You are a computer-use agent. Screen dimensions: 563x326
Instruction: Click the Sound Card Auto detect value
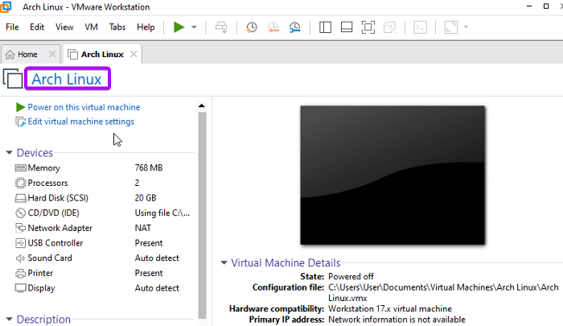coord(157,258)
